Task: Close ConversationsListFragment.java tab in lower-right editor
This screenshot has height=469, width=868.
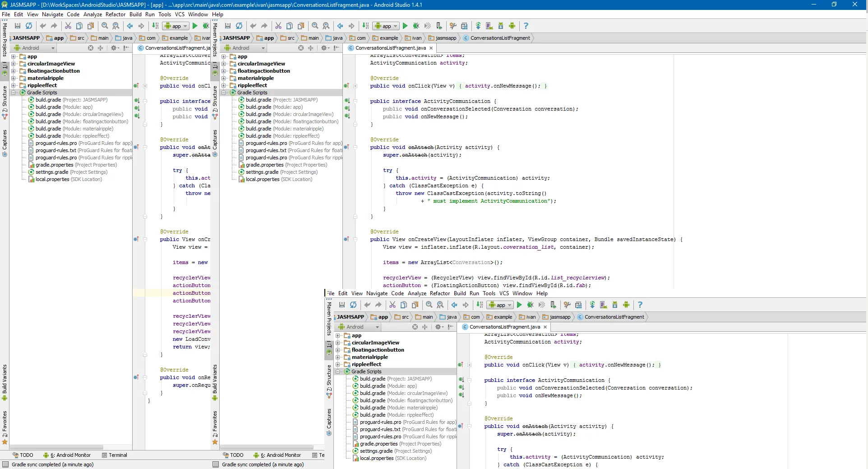Action: 545,327
